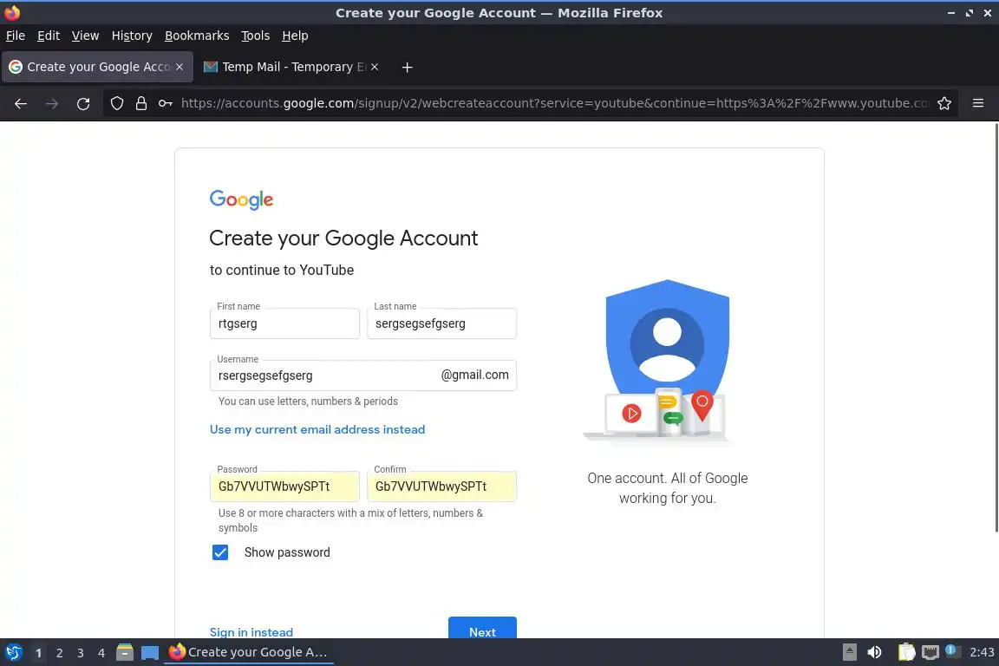Screen dimensions: 999x666
Task: Uncheck the Show password checkbox
Action: pyautogui.click(x=219, y=552)
